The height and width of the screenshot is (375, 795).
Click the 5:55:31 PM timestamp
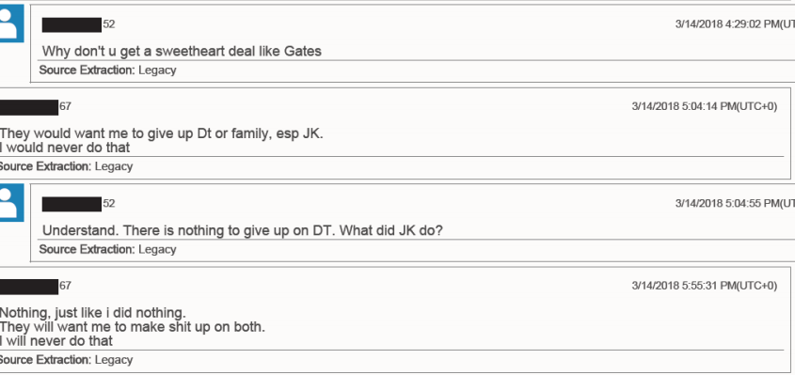coord(705,286)
